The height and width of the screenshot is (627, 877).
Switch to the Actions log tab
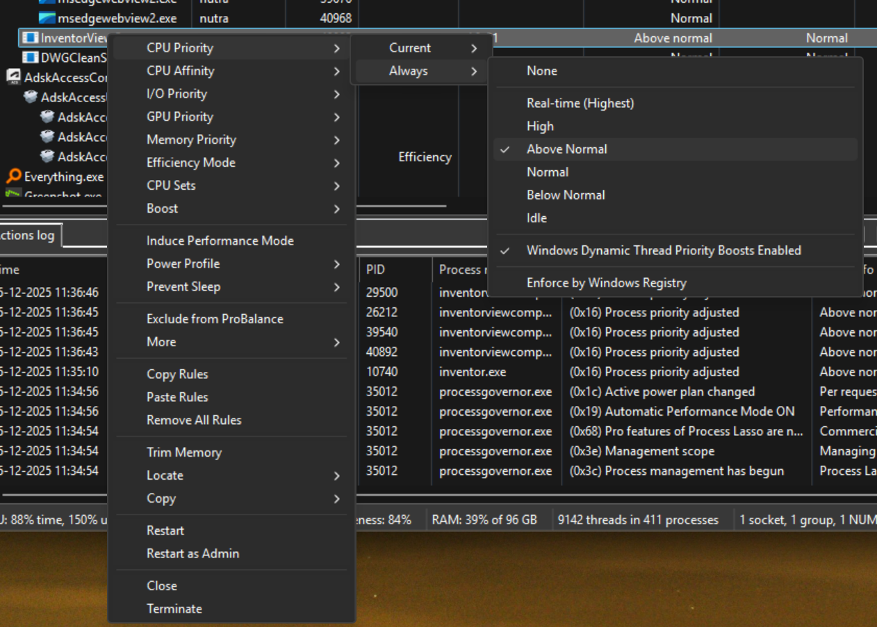(x=28, y=236)
